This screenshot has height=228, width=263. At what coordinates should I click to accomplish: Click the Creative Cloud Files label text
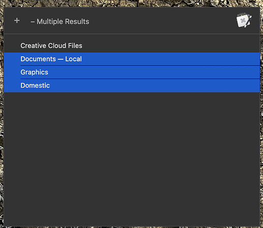[51, 46]
